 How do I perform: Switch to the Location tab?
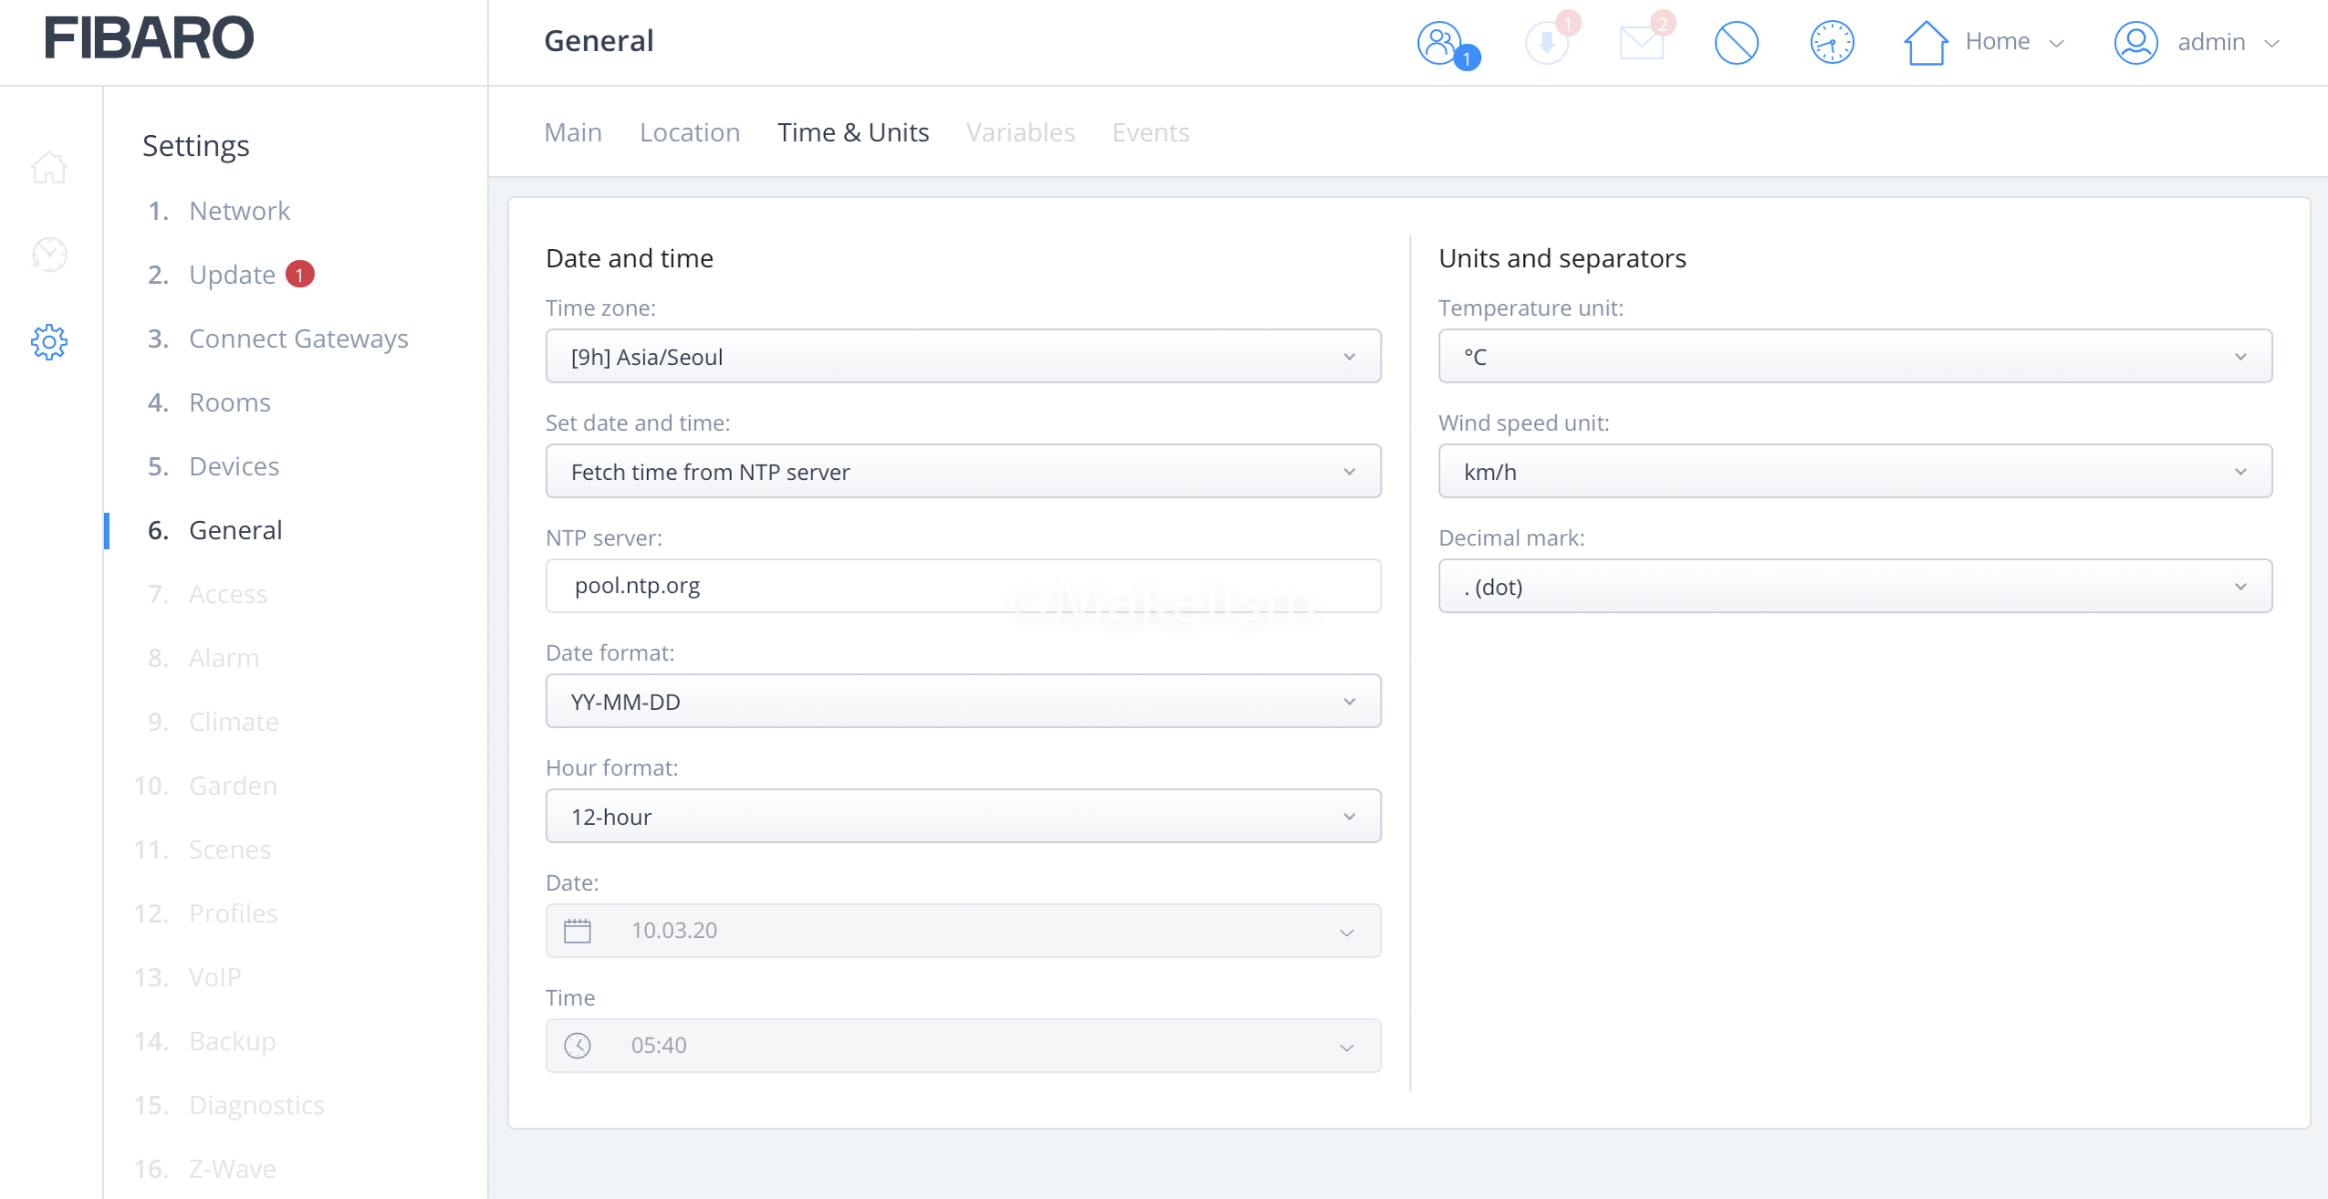(x=689, y=132)
